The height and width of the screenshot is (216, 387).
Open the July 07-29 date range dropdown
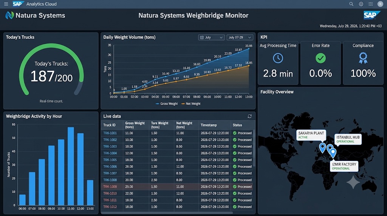pos(240,37)
